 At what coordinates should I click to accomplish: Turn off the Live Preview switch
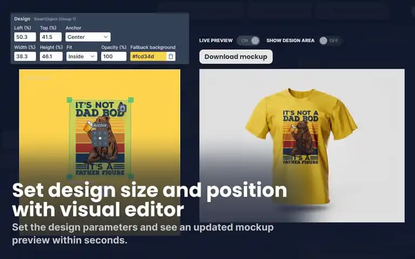(248, 40)
